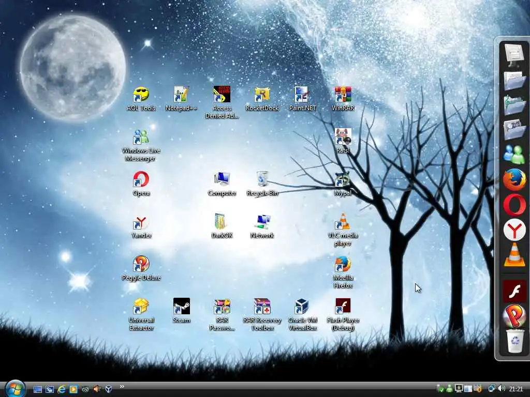Select the Recycle Bin desktop icon
This screenshot has height=397, width=530.
coord(262,184)
